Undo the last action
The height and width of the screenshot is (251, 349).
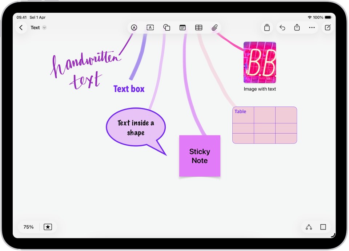pyautogui.click(x=282, y=27)
